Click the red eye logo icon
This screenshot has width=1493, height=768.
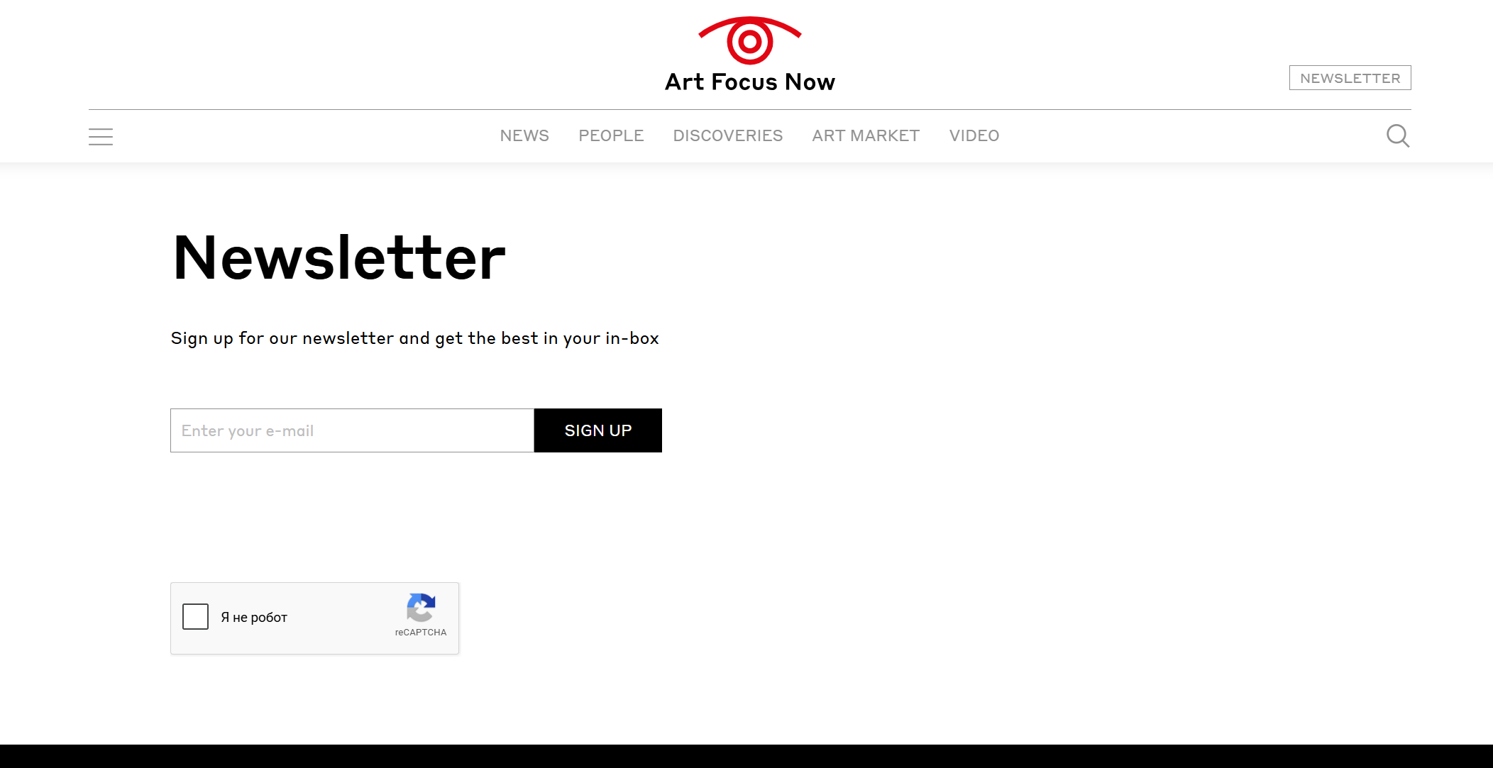(x=749, y=40)
